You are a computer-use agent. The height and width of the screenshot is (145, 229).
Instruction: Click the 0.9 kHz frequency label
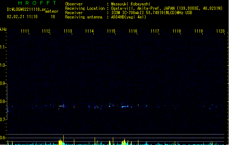tap(3, 83)
